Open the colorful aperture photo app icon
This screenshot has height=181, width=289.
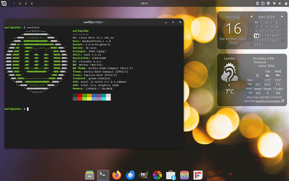[x=157, y=175]
